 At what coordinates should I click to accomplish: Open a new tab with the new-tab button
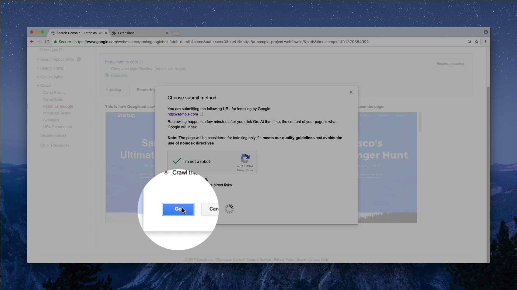click(x=176, y=33)
